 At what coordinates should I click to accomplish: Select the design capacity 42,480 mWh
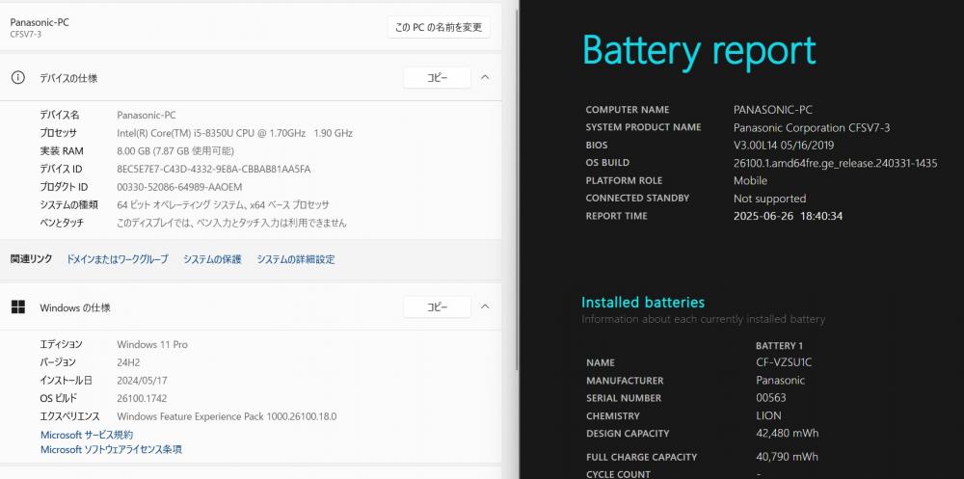[787, 433]
